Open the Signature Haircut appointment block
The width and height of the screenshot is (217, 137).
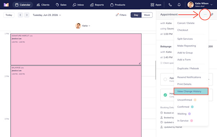tap(76, 49)
